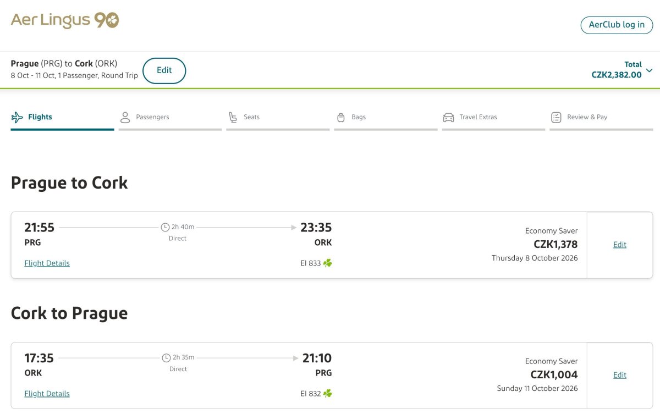Click the clock icon beside 2h 40m
The image size is (660, 414).
tap(165, 227)
